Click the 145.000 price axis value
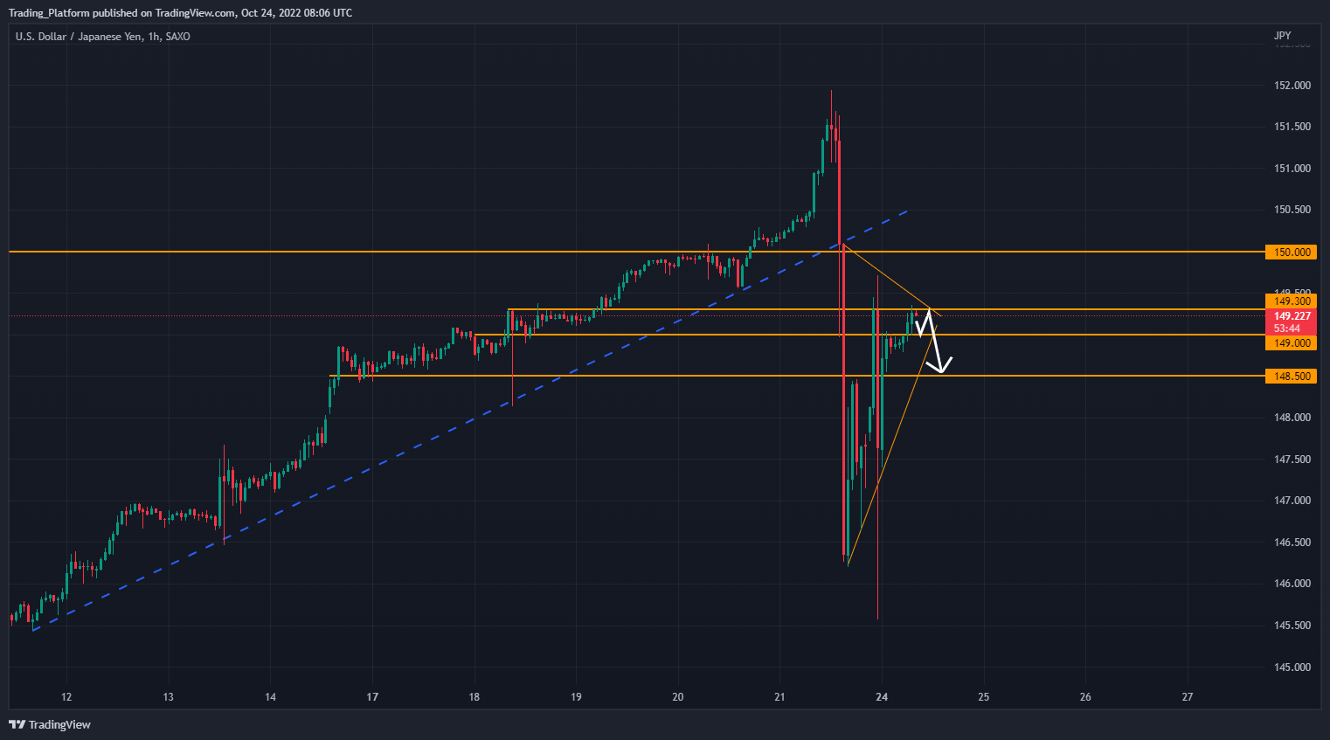This screenshot has height=740, width=1330. pos(1292,667)
